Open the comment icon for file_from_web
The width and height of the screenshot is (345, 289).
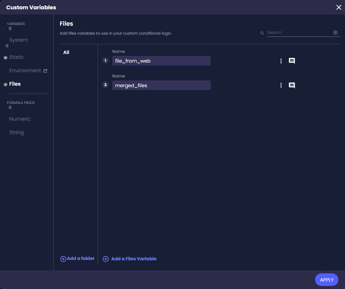point(292,61)
